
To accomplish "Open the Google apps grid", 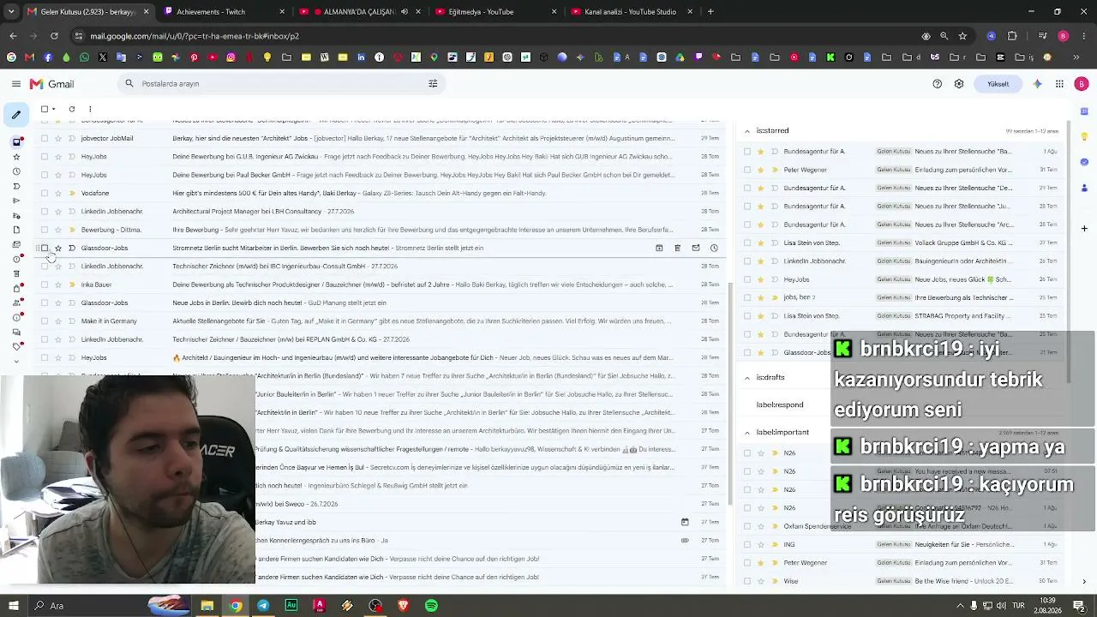I will tap(1060, 84).
